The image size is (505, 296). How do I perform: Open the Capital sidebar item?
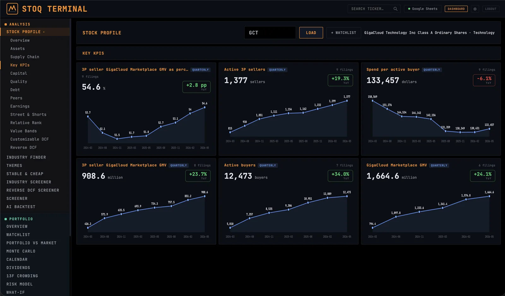tap(19, 73)
